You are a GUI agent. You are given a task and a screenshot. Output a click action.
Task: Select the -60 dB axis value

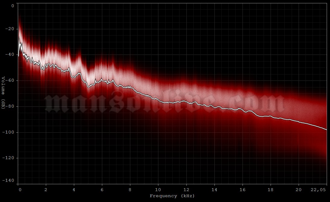10,80
